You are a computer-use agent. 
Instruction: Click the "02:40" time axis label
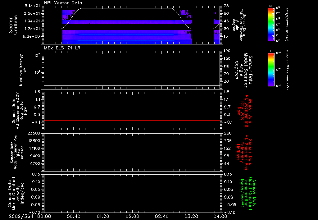[x=161, y=216]
